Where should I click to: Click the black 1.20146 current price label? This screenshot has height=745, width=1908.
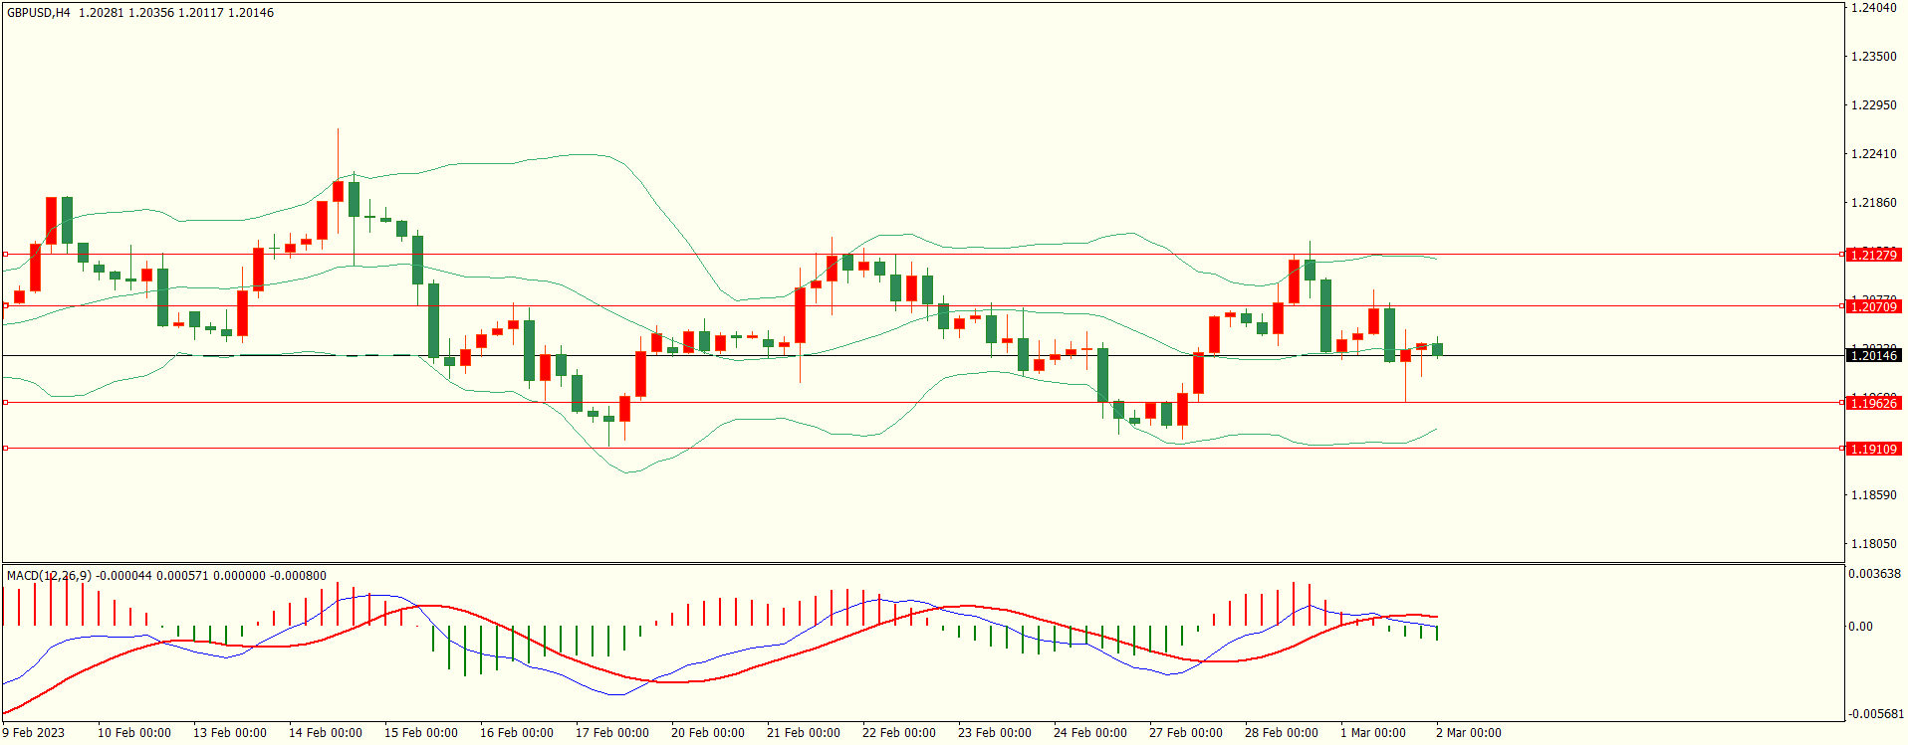1873,355
